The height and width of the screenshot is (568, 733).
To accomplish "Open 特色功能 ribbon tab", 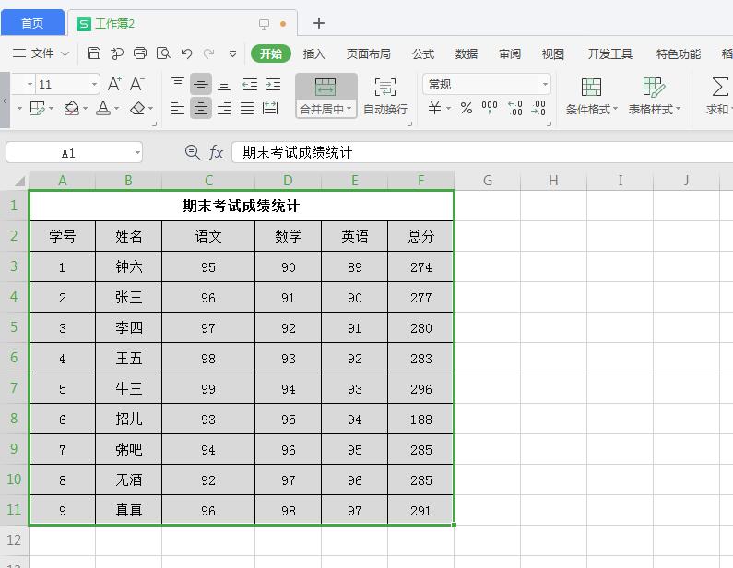I will pyautogui.click(x=678, y=53).
